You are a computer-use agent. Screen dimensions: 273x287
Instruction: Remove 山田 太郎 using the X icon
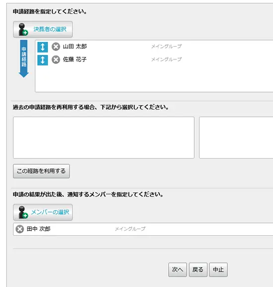(56, 47)
